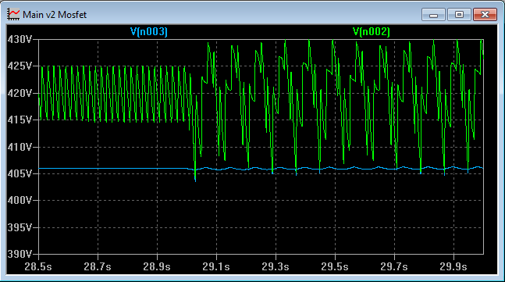Click the 400V vertical axis label
This screenshot has width=505, height=282.
20,201
